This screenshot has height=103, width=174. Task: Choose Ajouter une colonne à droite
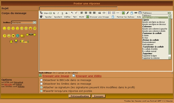pyautogui.click(x=154, y=31)
